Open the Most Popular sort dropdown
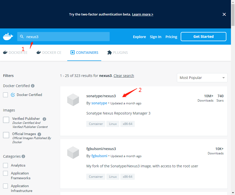 202,78
